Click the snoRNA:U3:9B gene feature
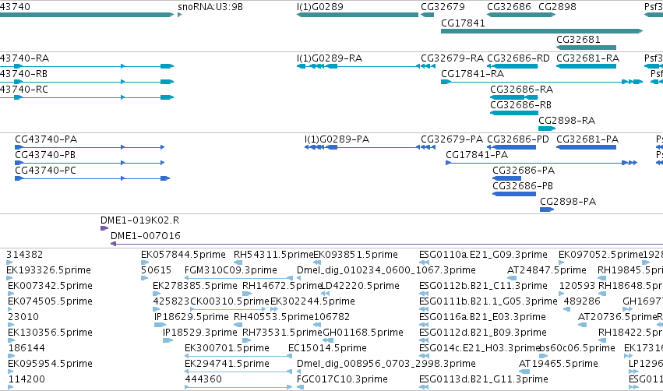The image size is (663, 391). [180, 15]
